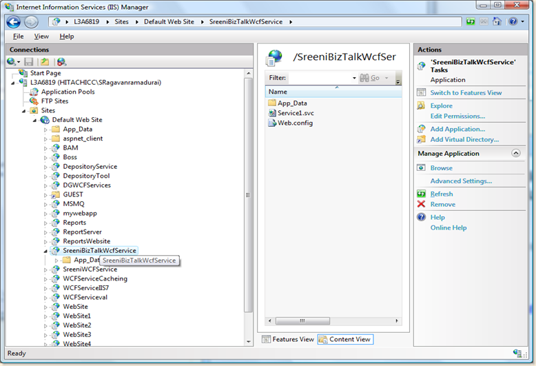Click the Web.config file icon
Viewport: 536px width, 366px height.
tap(272, 123)
